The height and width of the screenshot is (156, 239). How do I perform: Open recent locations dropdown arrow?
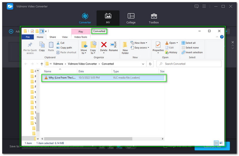(x=37, y=64)
